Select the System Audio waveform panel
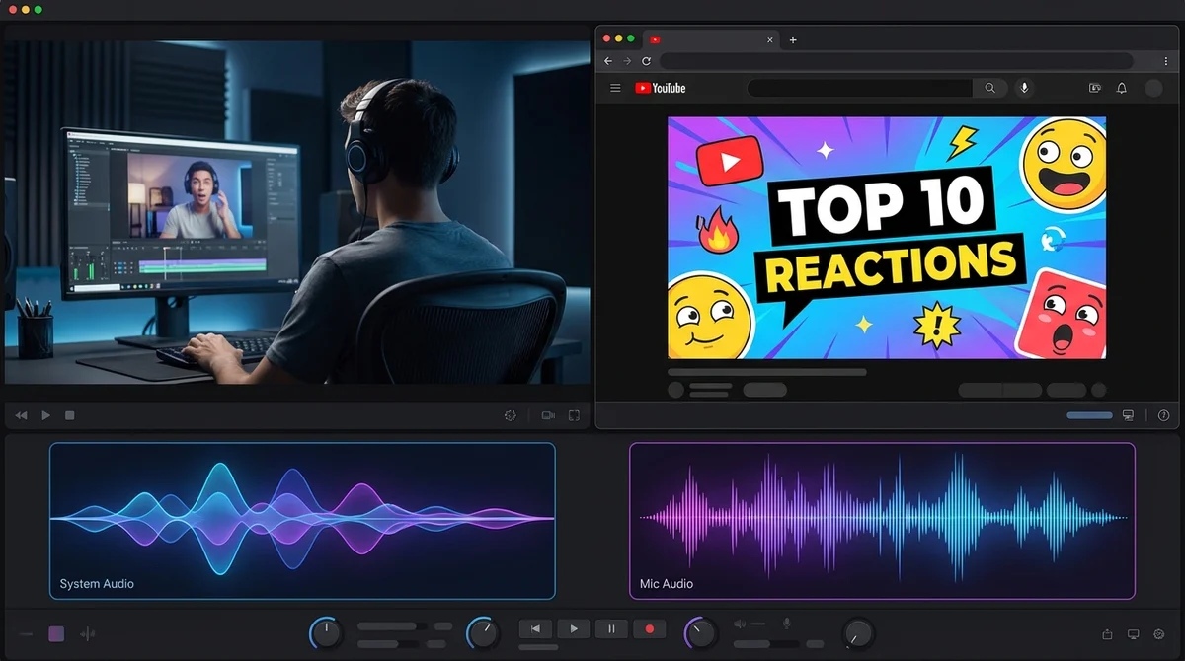Viewport: 1185px width, 661px height. pos(302,521)
